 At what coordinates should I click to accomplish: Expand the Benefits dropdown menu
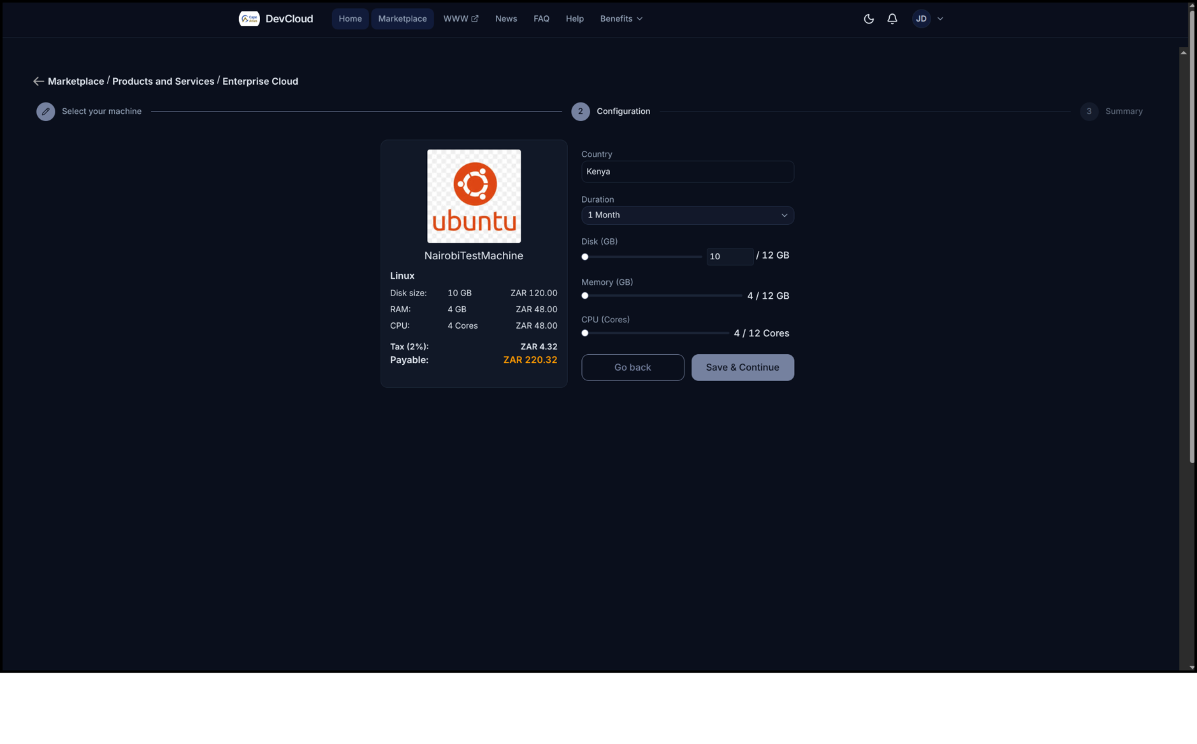tap(621, 19)
